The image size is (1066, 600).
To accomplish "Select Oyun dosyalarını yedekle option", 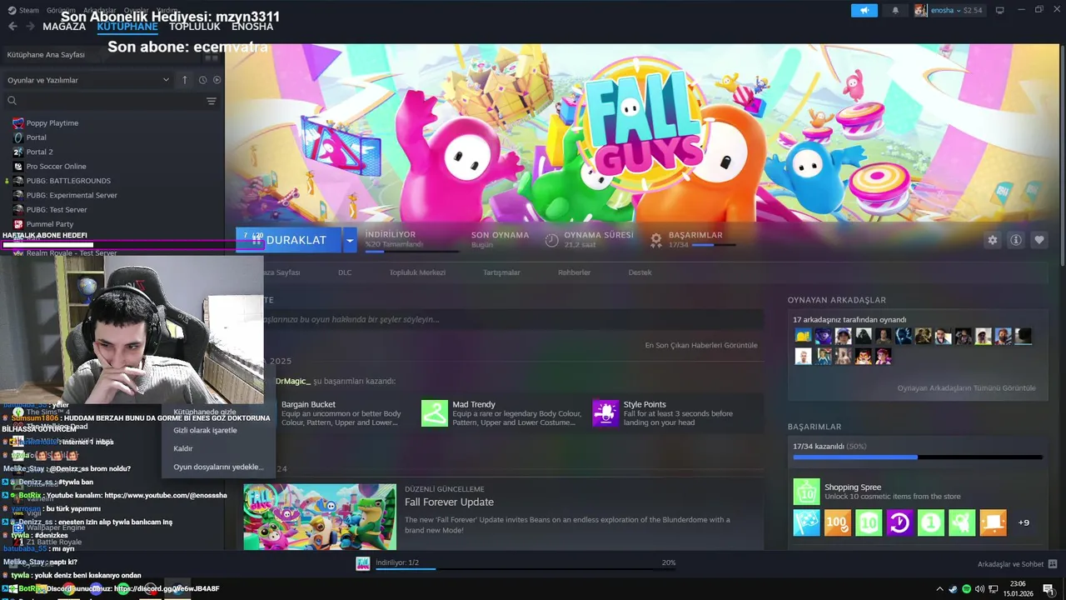I will click(x=218, y=467).
